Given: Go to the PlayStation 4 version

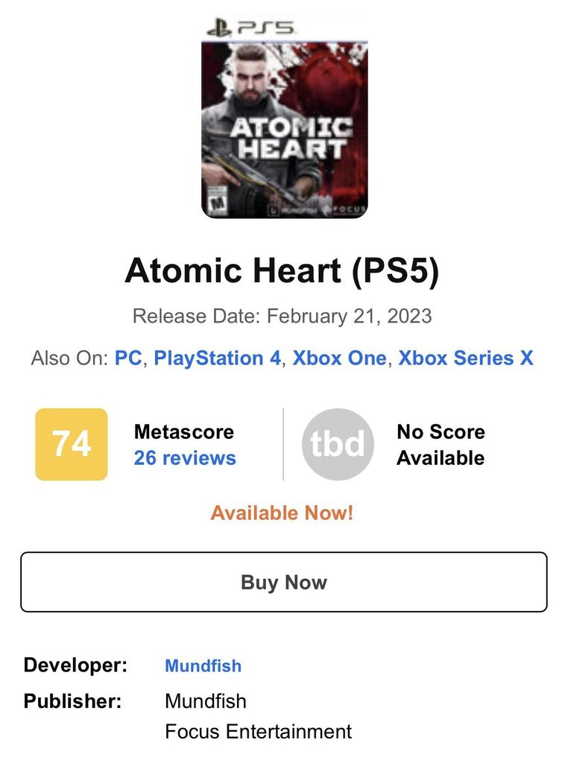Looking at the screenshot, I should pyautogui.click(x=218, y=358).
